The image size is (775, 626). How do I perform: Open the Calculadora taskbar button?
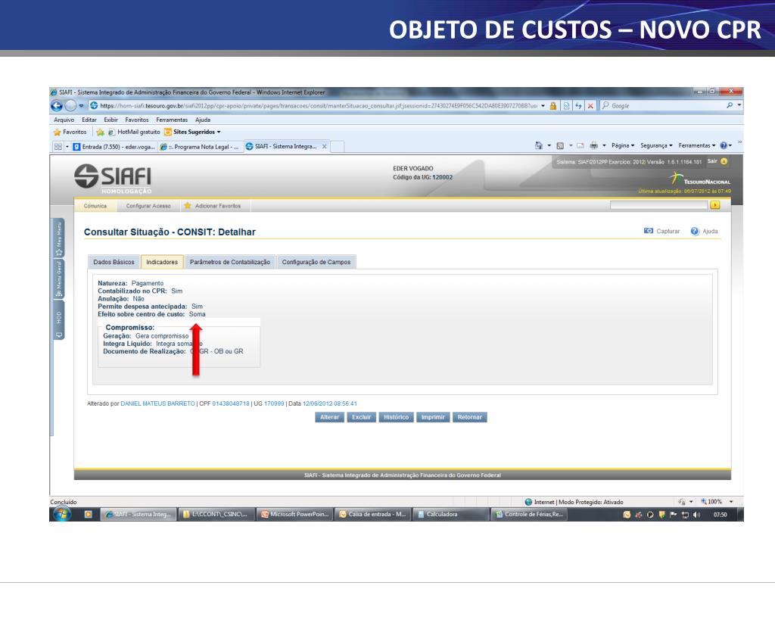pos(450,514)
